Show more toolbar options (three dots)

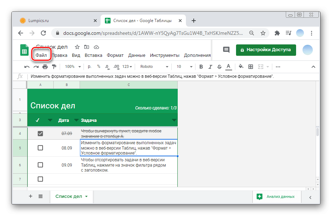tap(278, 67)
